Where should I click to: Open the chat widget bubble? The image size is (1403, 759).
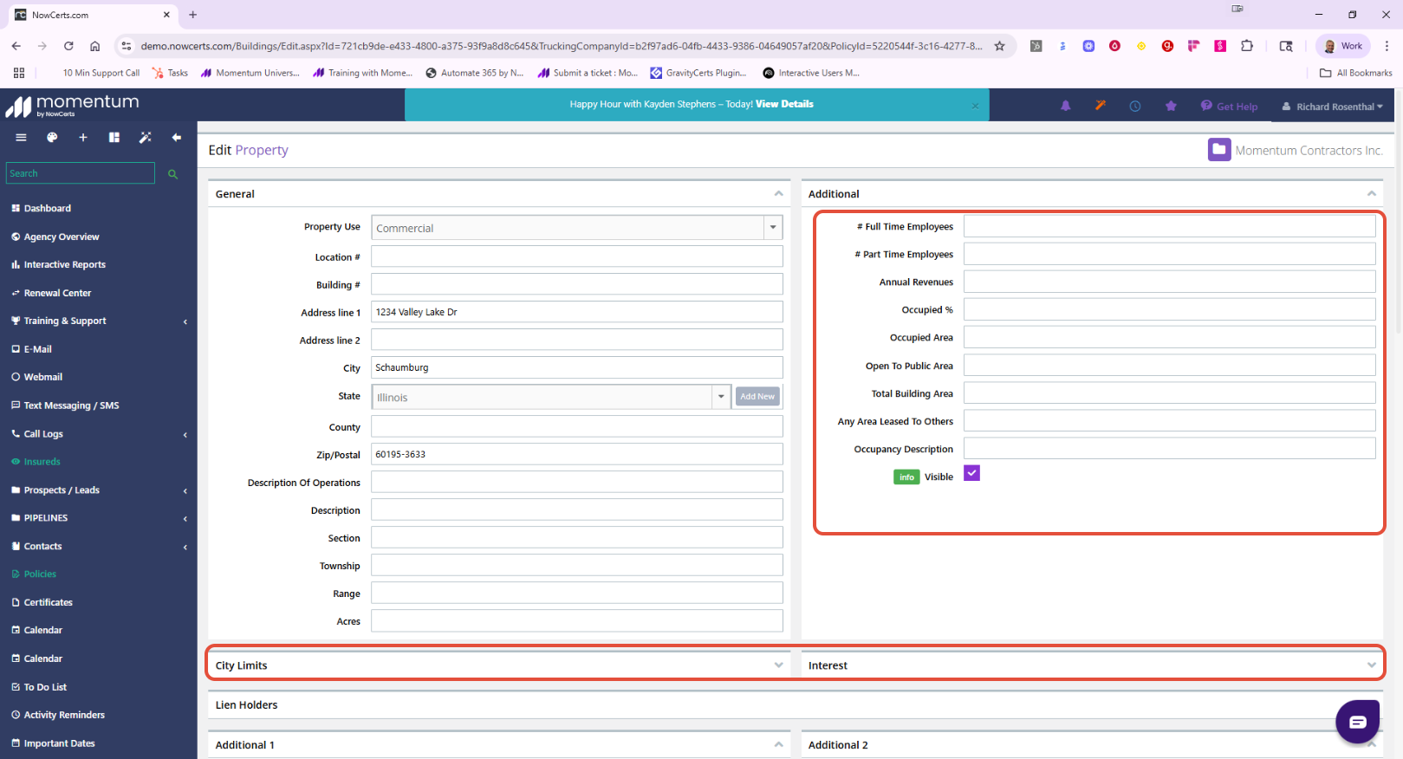[1357, 722]
